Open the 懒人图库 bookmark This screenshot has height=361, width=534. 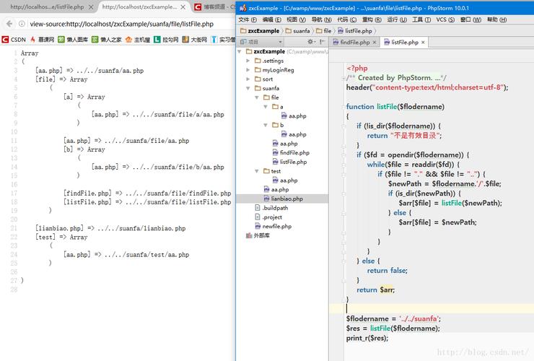click(x=73, y=40)
